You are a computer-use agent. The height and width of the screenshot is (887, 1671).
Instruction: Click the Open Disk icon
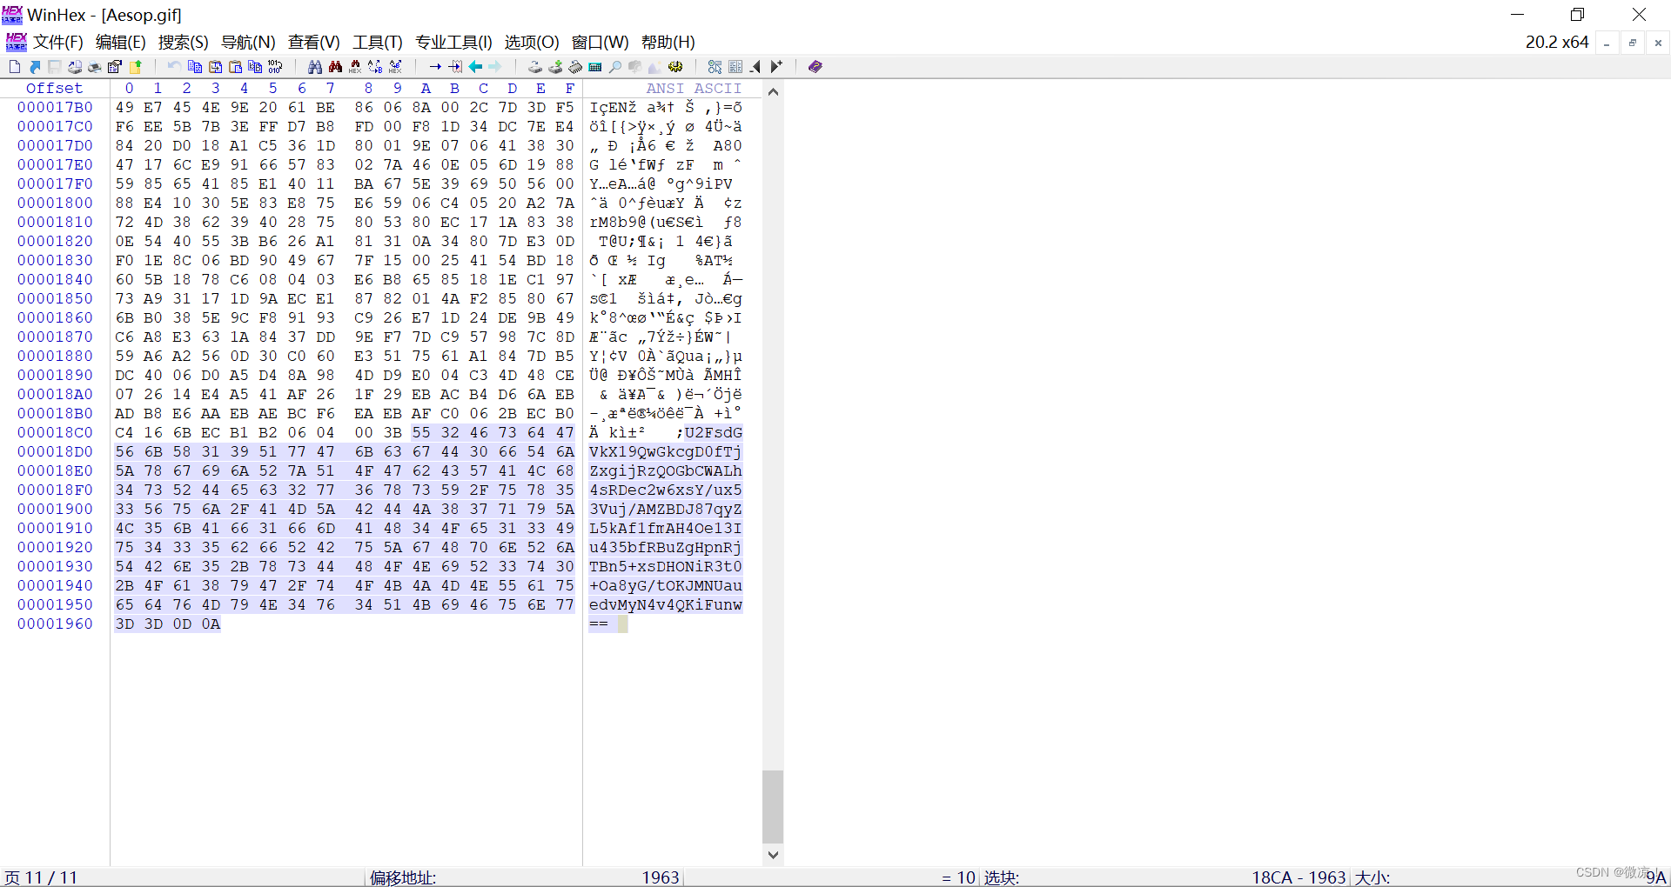point(535,66)
